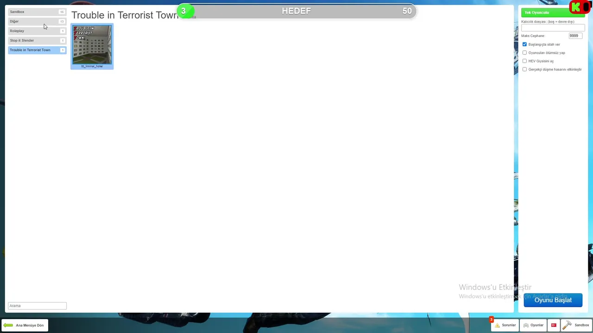The width and height of the screenshot is (593, 333).
Task: Open the Diğer map category
Action: (37, 21)
